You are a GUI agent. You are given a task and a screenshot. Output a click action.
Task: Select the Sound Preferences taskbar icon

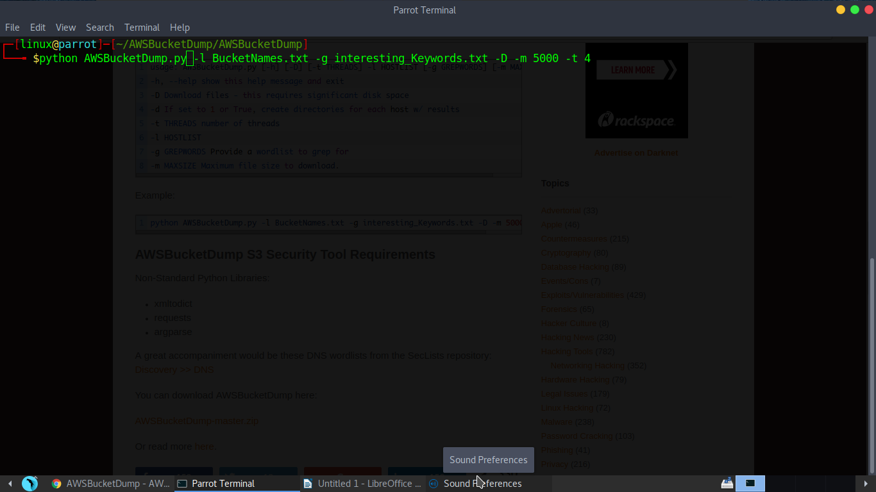coord(475,484)
